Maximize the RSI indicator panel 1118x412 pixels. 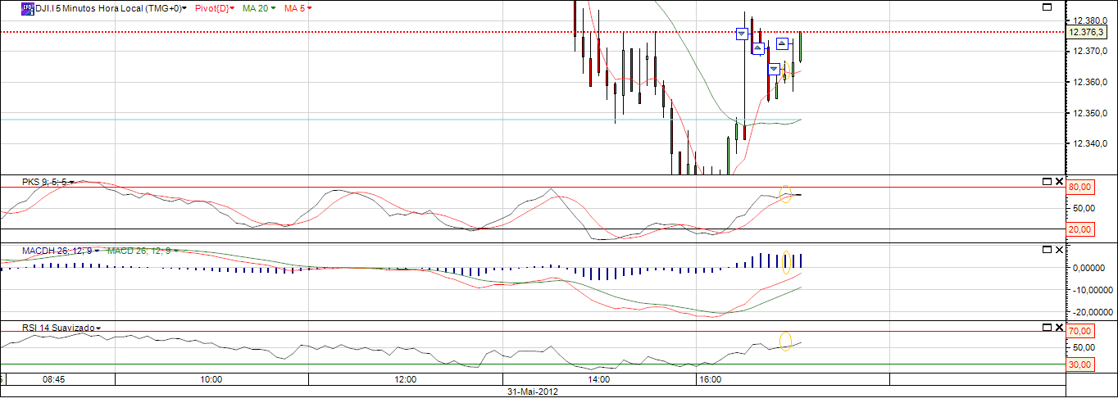pos(1047,327)
